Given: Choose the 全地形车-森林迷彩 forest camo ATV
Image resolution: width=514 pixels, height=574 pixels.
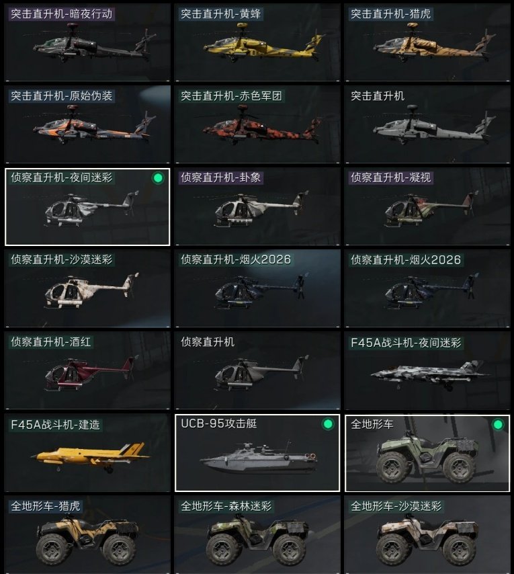Looking at the screenshot, I should [x=257, y=535].
